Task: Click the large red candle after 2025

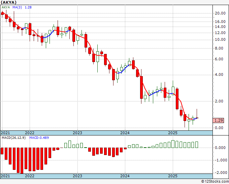Action: tap(177, 99)
